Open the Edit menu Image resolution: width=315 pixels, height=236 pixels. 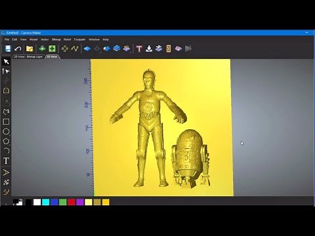[14, 39]
